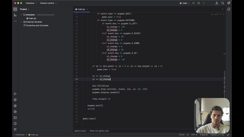The height and width of the screenshot is (137, 244).
Task: Open Code With Me user icon
Action: click(217, 3)
